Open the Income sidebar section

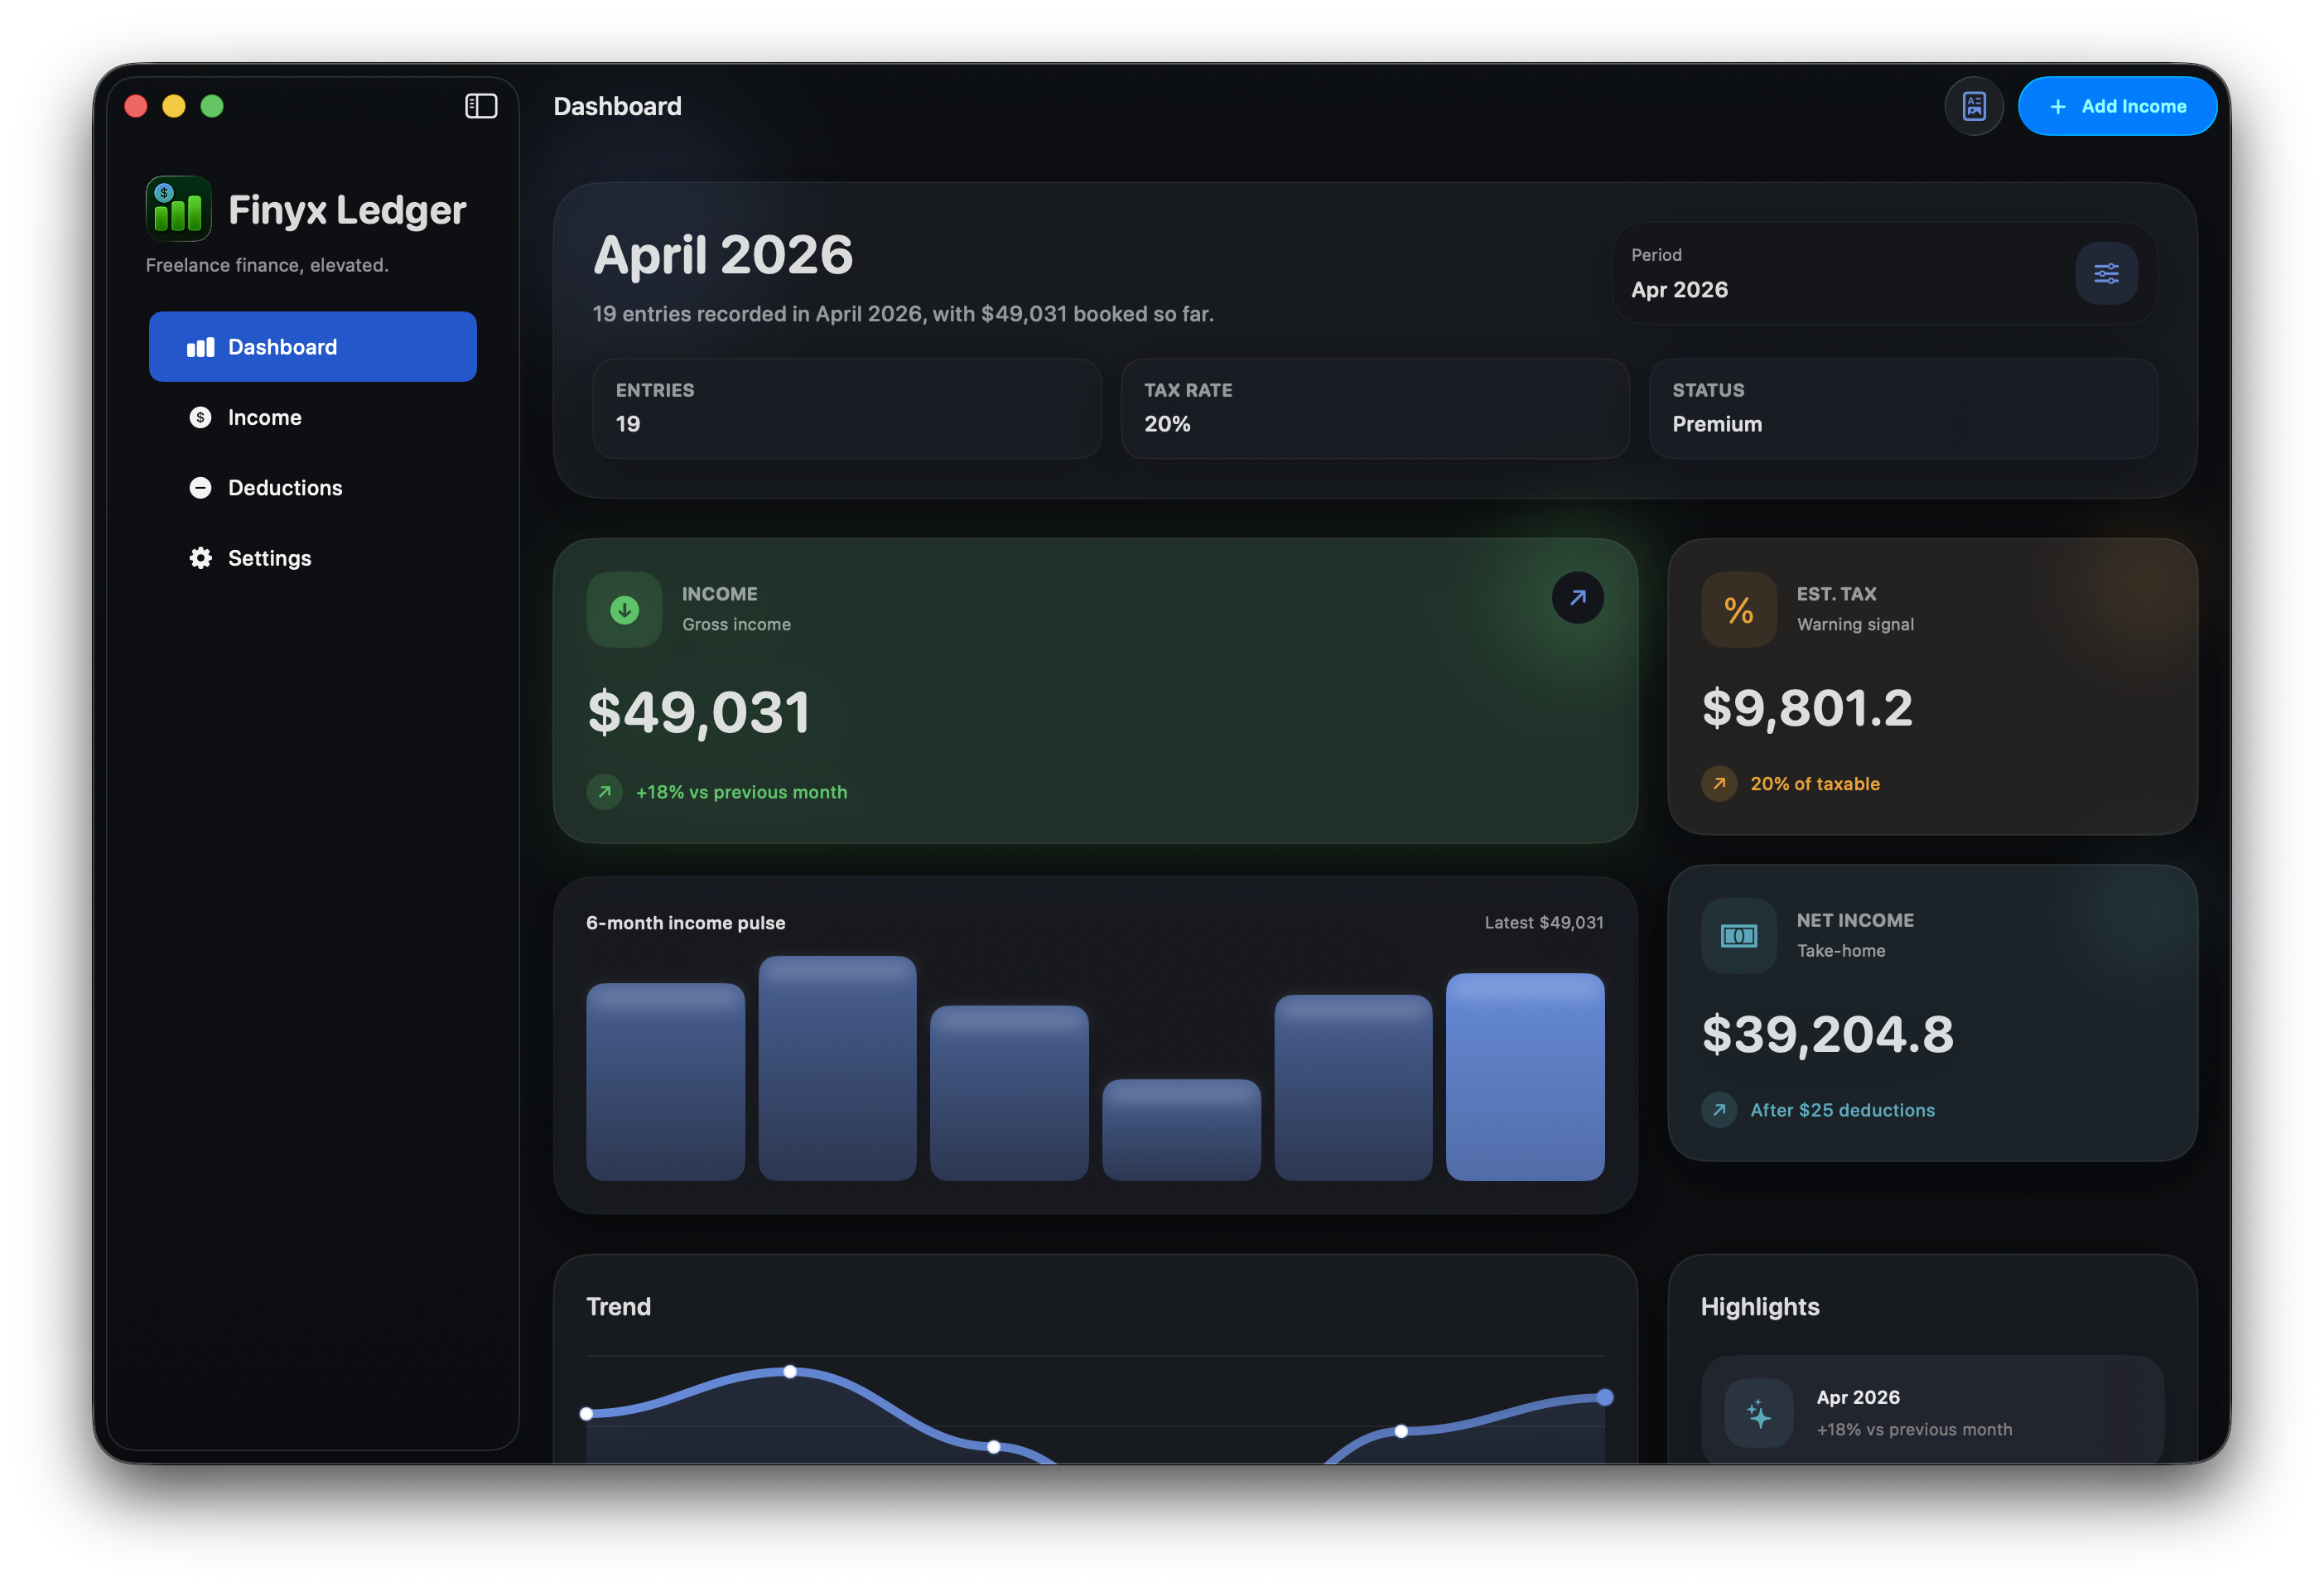click(313, 417)
